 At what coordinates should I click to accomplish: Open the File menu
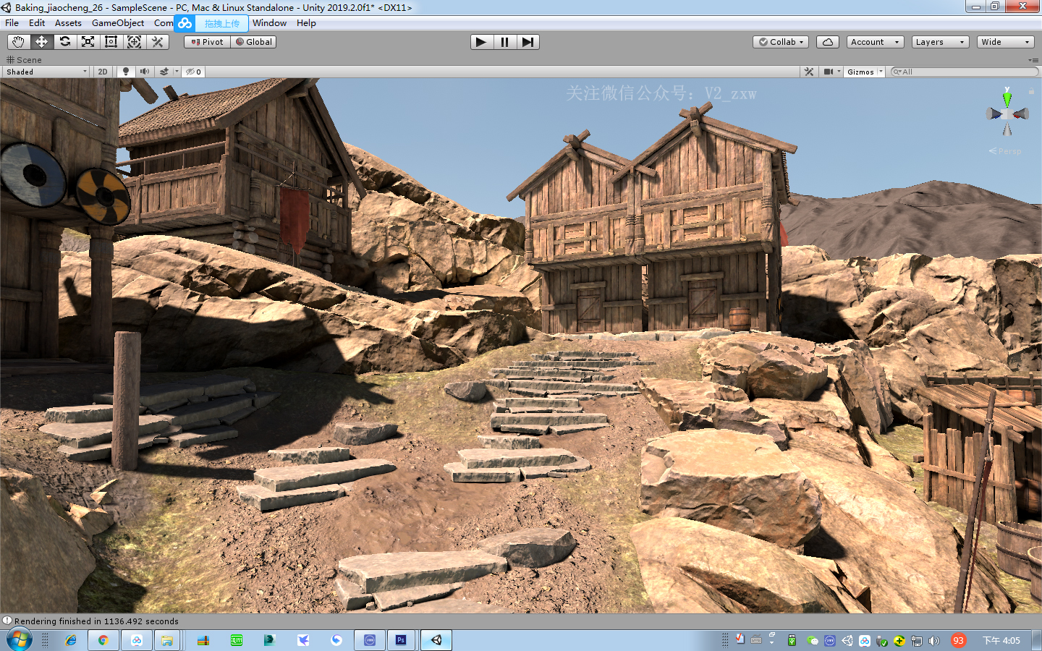point(12,23)
